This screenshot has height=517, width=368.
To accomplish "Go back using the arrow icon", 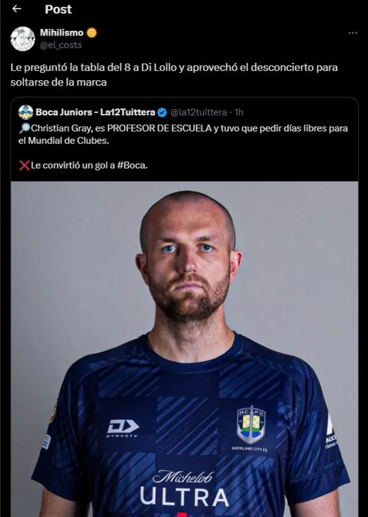I will [17, 9].
